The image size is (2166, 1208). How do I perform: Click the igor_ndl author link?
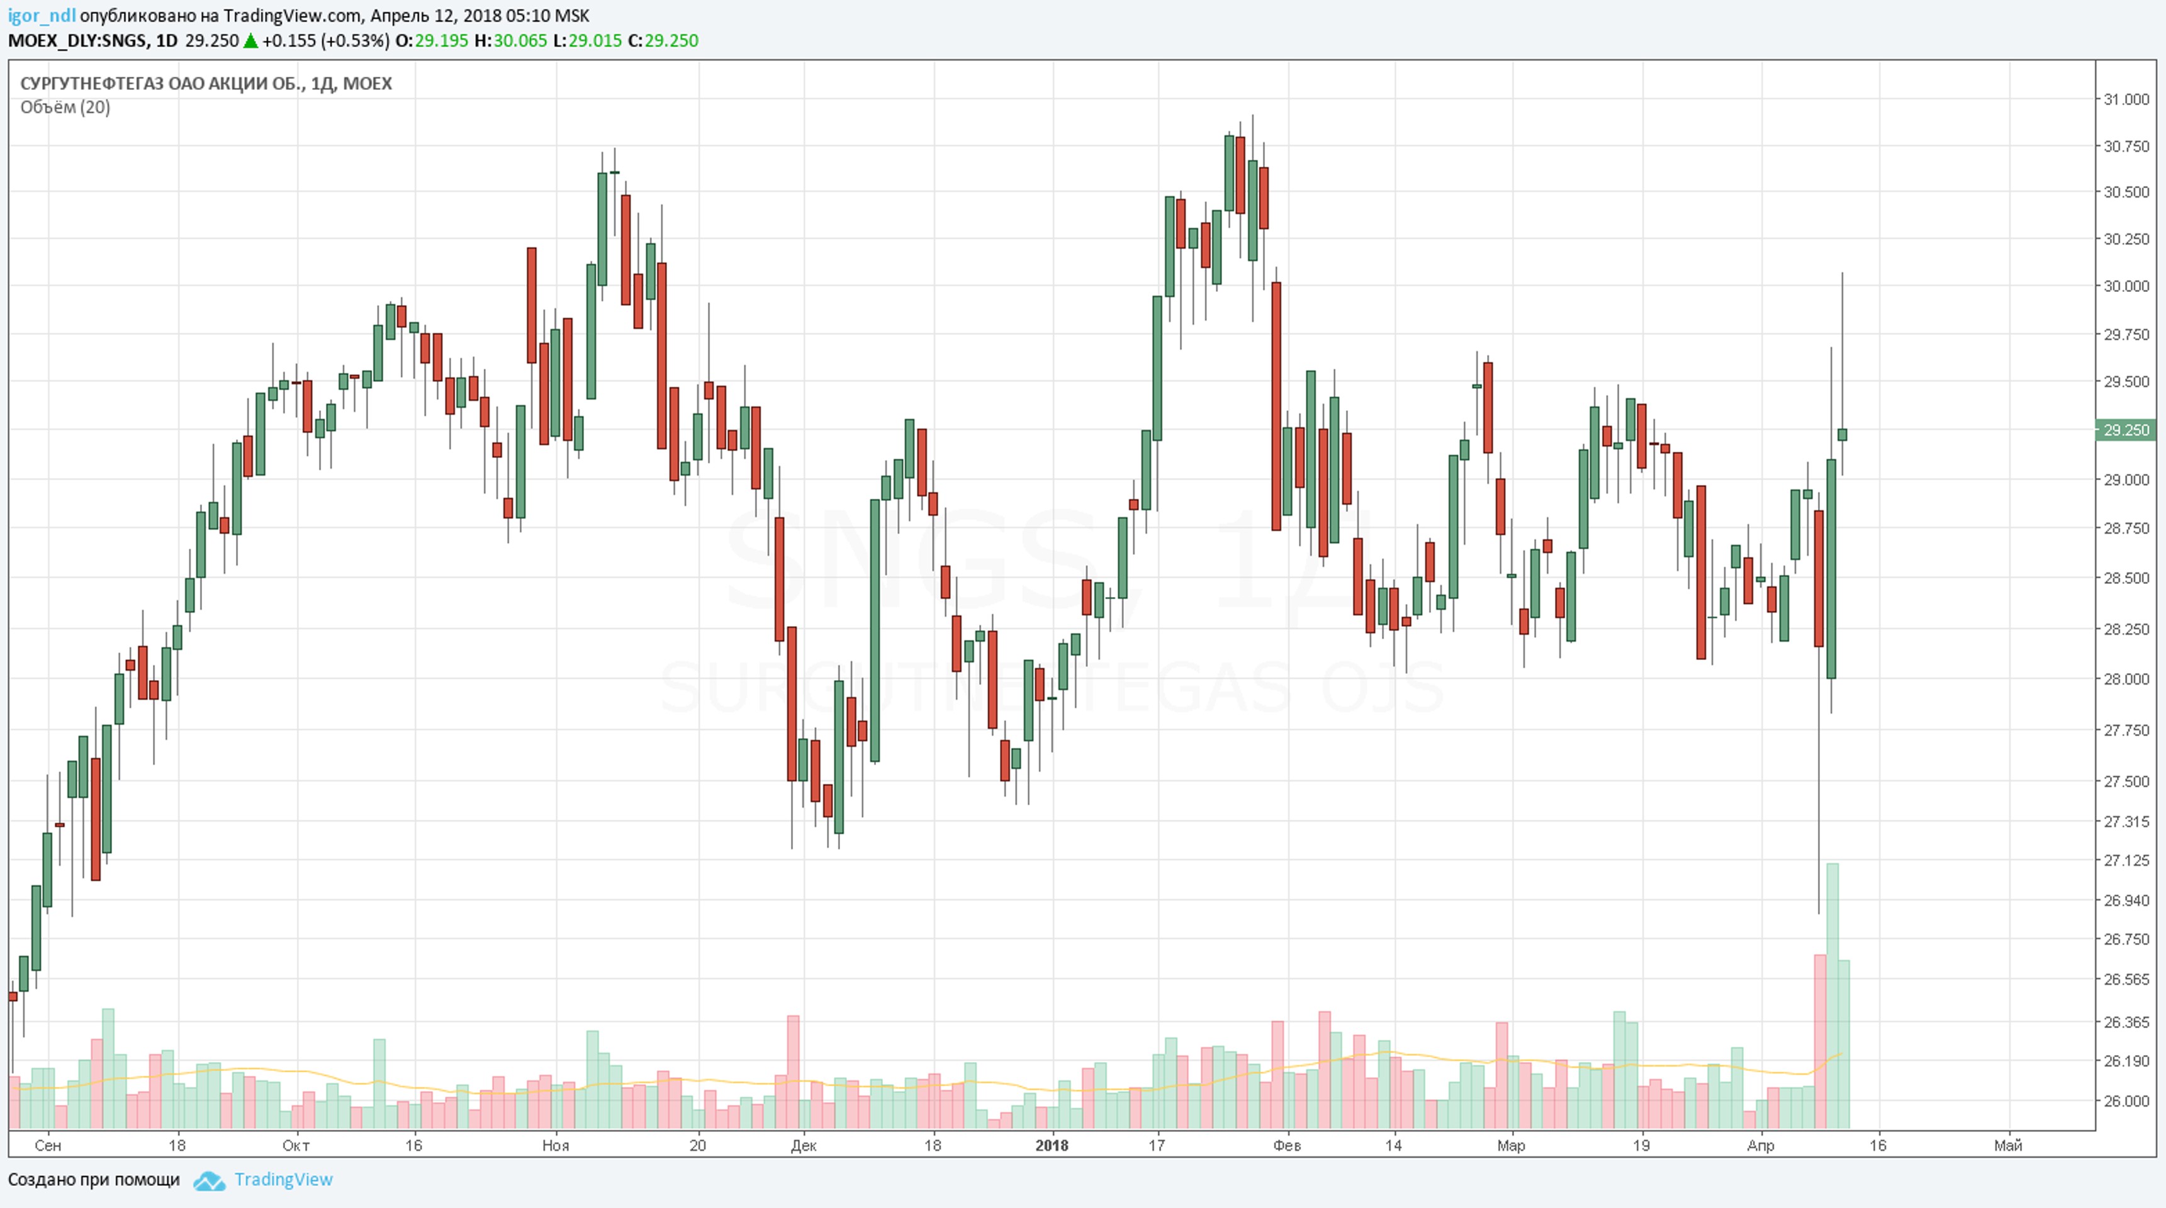pos(41,16)
